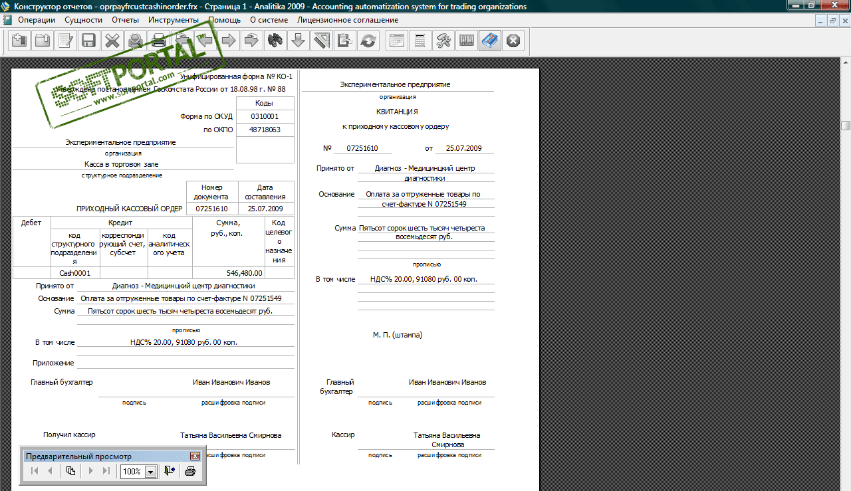Click the document system icon beside Операции
The width and height of the screenshot is (851, 491).
pyautogui.click(x=7, y=20)
